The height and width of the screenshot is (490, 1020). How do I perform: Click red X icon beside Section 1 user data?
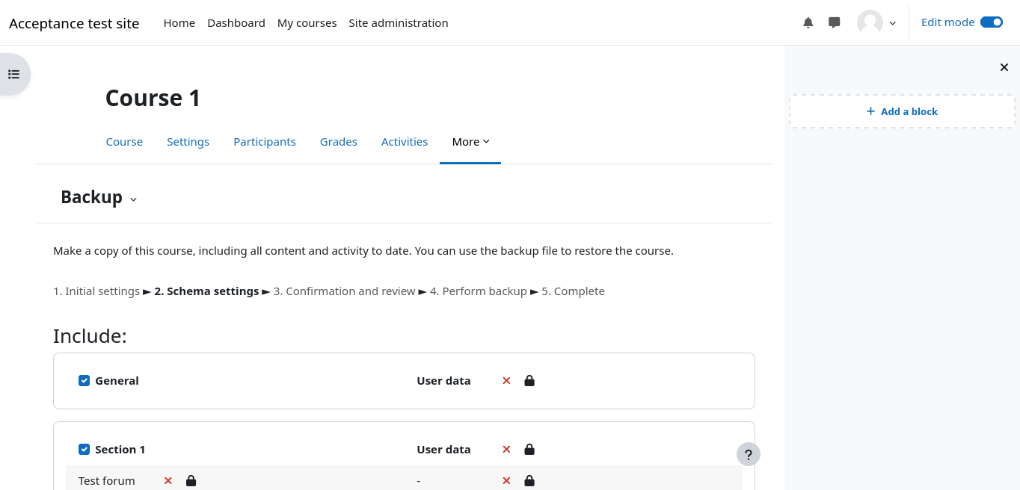pyautogui.click(x=506, y=450)
